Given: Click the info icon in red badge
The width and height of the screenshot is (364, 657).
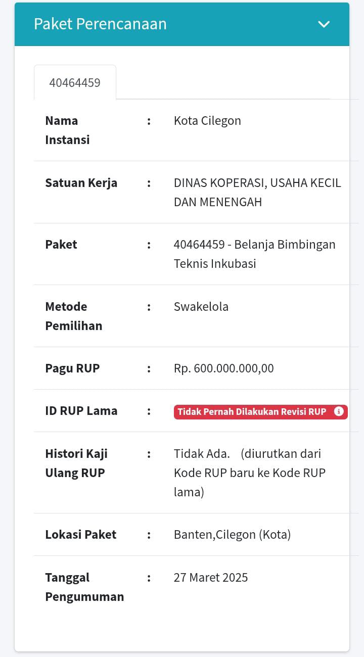Looking at the screenshot, I should coord(339,411).
